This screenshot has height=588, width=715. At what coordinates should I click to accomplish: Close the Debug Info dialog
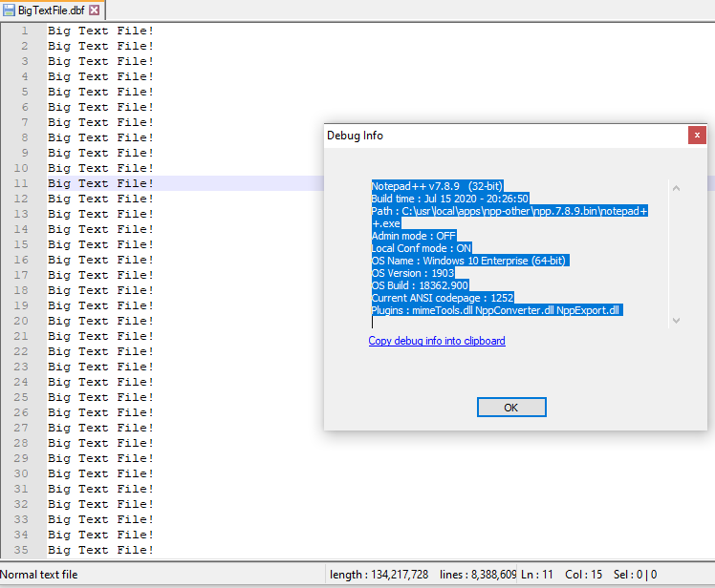click(697, 136)
